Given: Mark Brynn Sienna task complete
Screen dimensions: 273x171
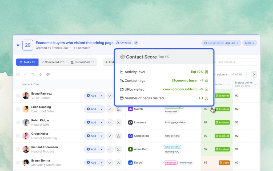Looking at the screenshot, I should tap(110, 163).
